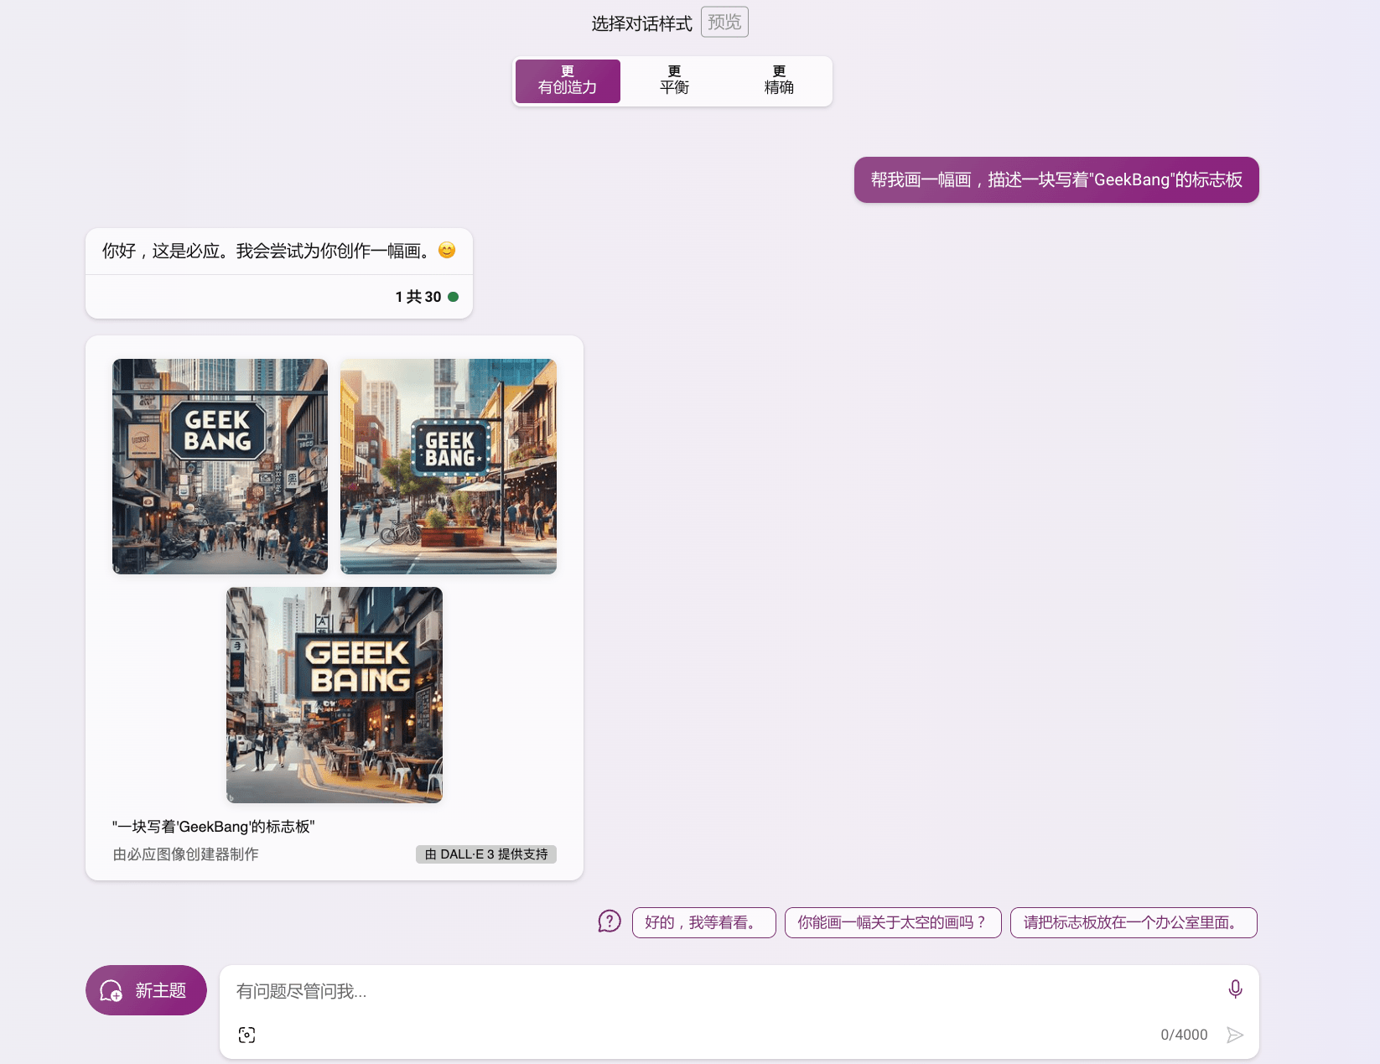Open the second GEEK BANG sunny street image
The height and width of the screenshot is (1064, 1380).
(x=448, y=466)
